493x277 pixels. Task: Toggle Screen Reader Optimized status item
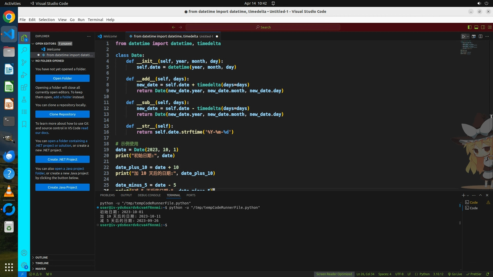334,274
